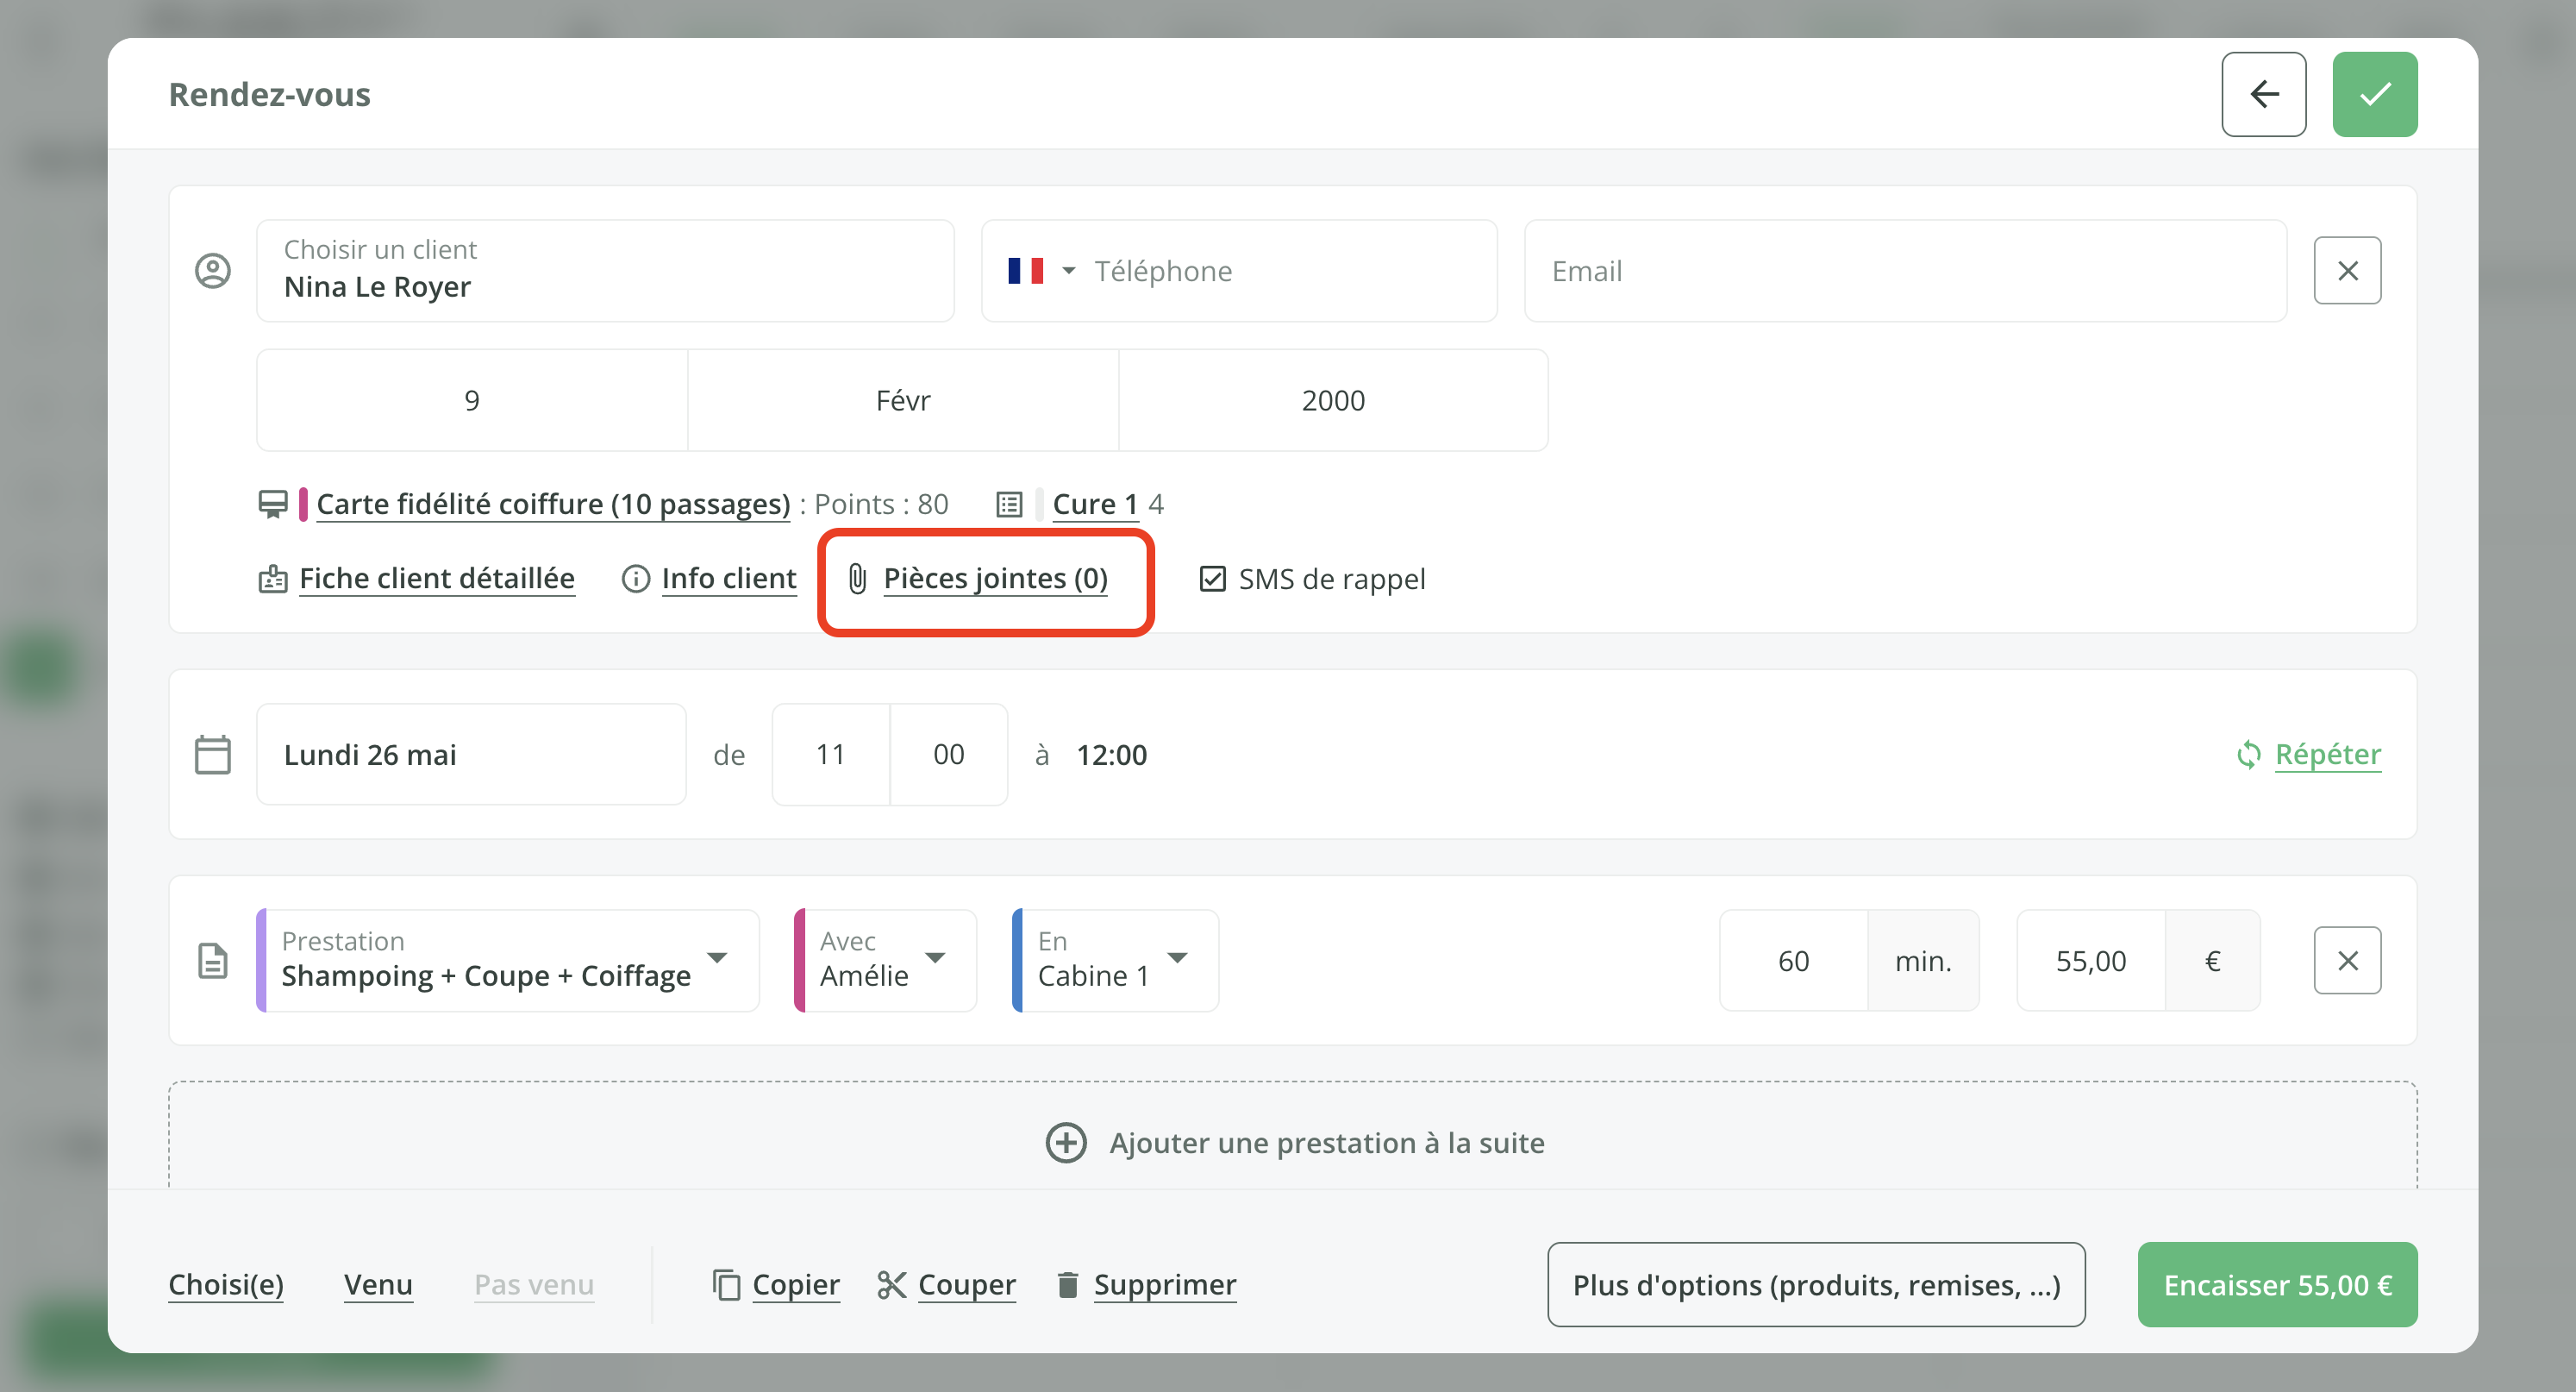Image resolution: width=2576 pixels, height=1392 pixels.
Task: Open the calendar icon beside Lundi 26 mai
Action: pyautogui.click(x=213, y=754)
